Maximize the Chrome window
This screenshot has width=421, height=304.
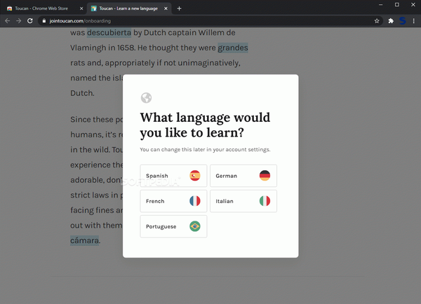tap(397, 5)
